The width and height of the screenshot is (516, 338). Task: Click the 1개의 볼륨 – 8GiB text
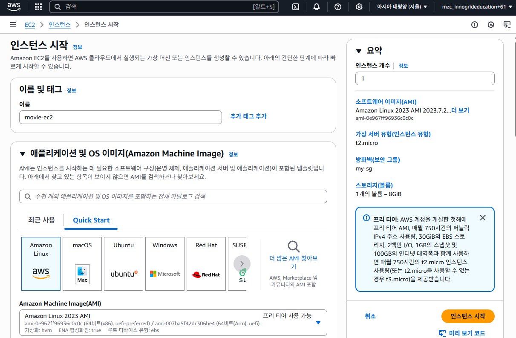click(378, 194)
